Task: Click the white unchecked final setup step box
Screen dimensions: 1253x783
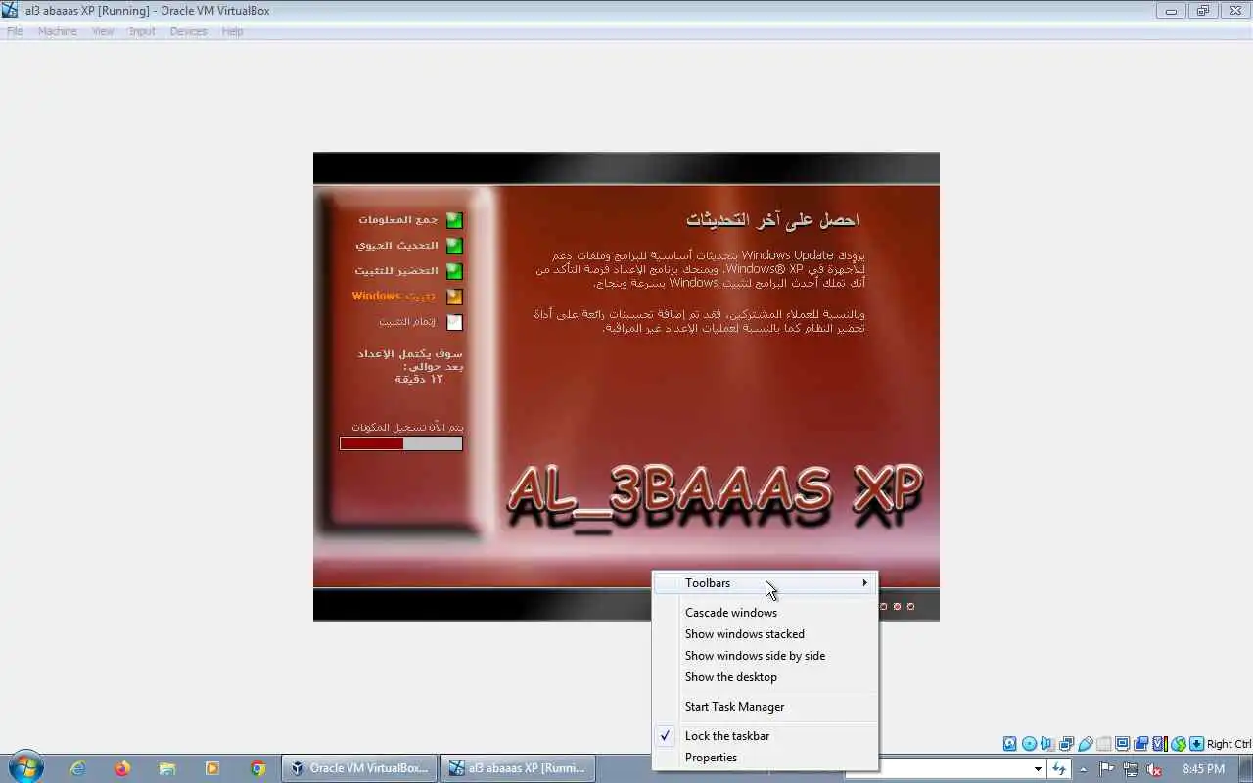Action: coord(454,322)
